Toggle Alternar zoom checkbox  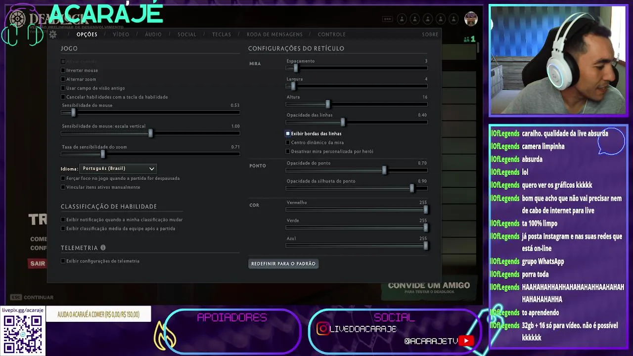click(63, 79)
